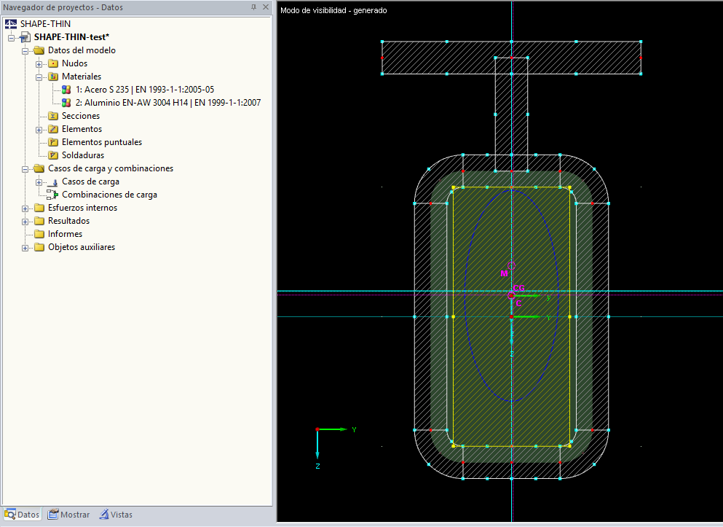Select the Secciones icon
The height and width of the screenshot is (527, 723).
tap(53, 116)
